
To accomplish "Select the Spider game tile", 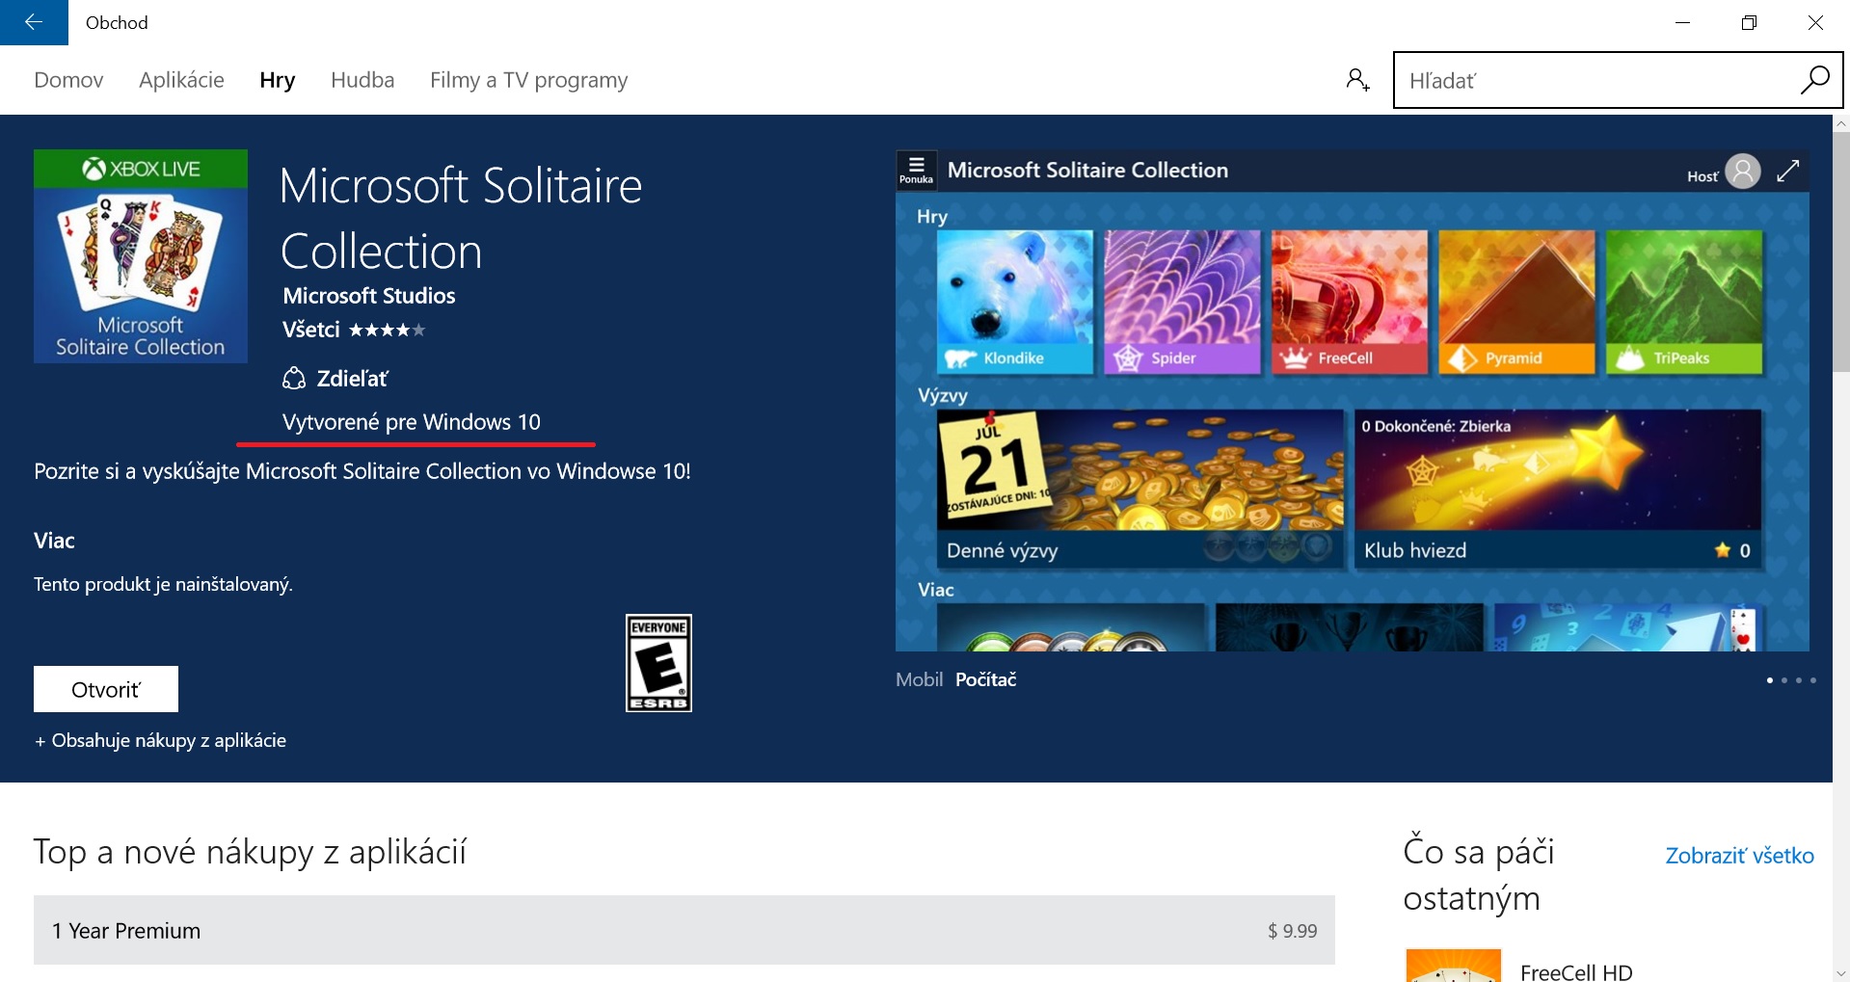I will click(x=1182, y=302).
